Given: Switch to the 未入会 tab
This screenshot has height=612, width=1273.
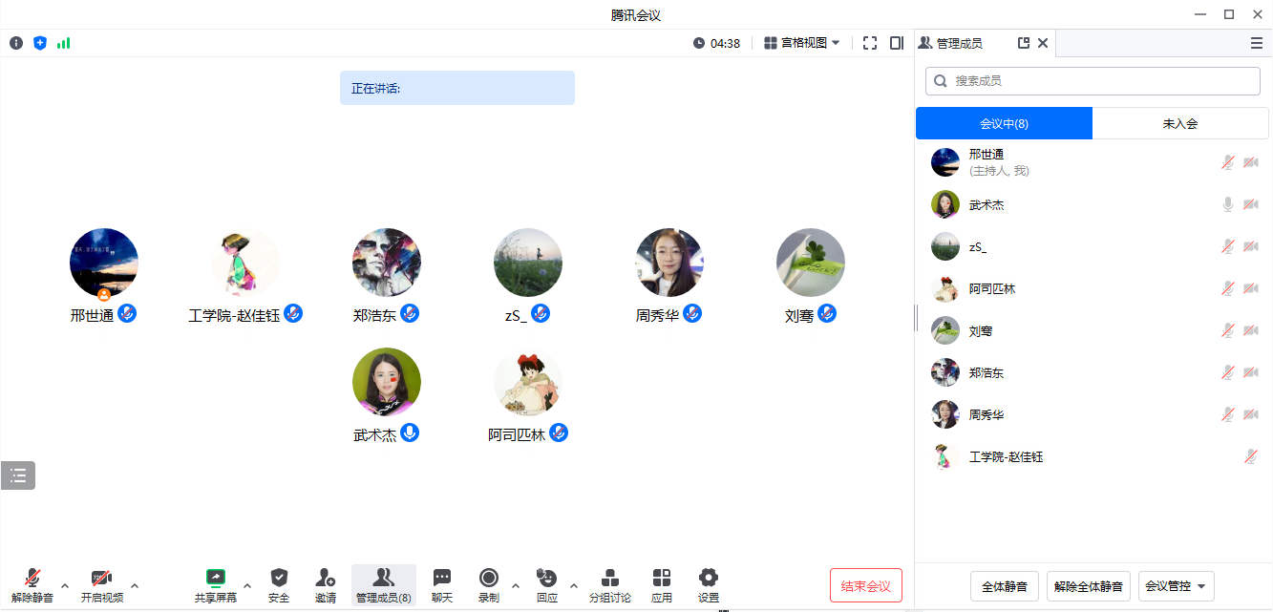Looking at the screenshot, I should [x=1179, y=124].
